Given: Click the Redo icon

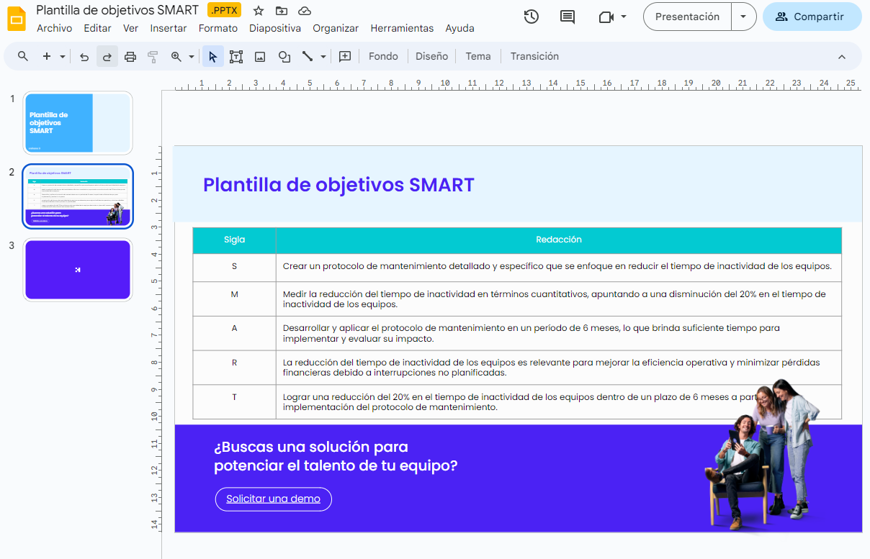Looking at the screenshot, I should point(107,56).
